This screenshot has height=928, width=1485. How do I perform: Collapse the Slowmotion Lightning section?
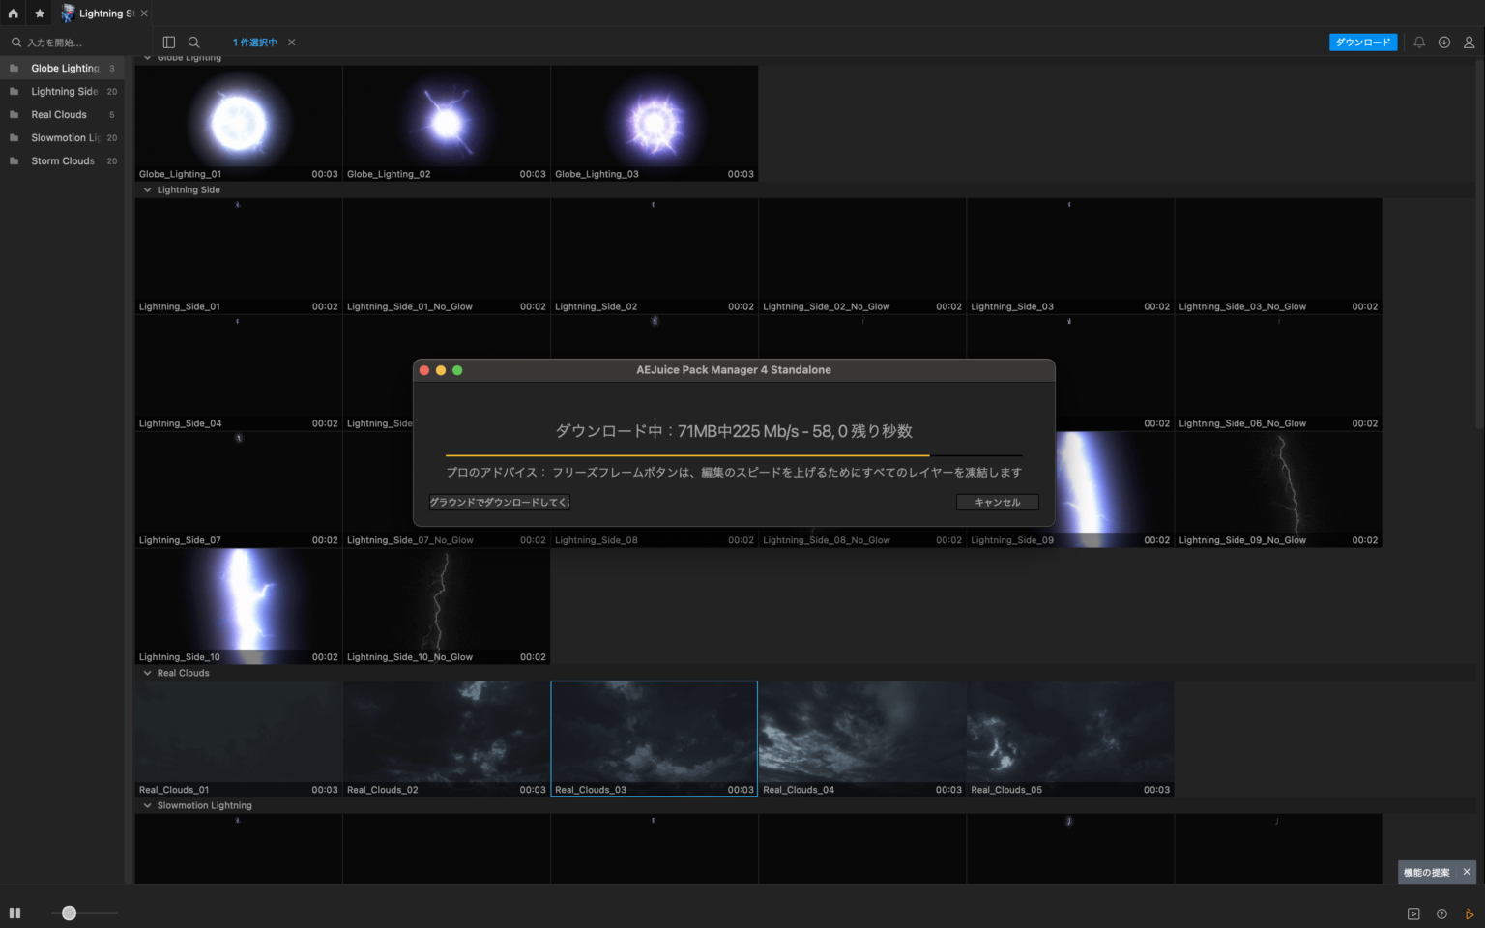tap(148, 806)
